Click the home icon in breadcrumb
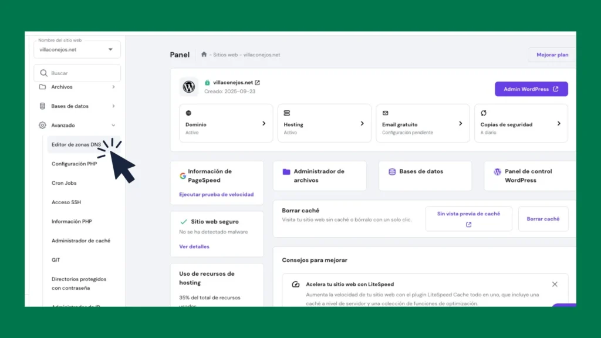This screenshot has width=601, height=338. (204, 55)
